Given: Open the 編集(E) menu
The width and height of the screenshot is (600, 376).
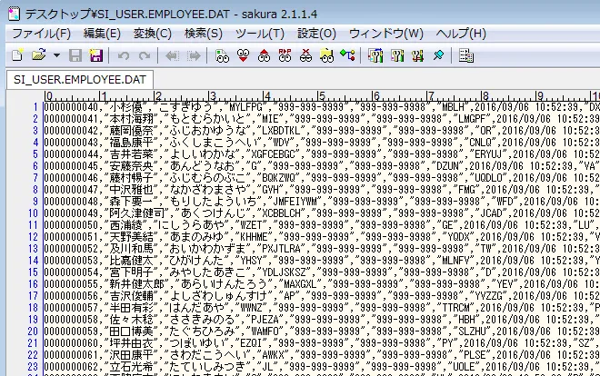Looking at the screenshot, I should 102,34.
